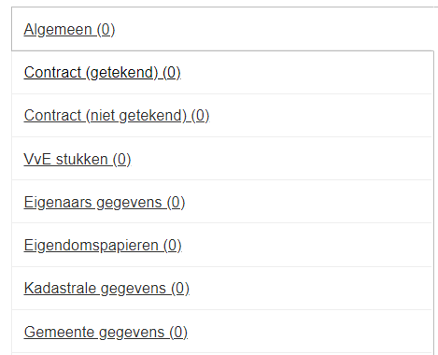
Task: Click blank space in Contract (getekend) row
Action: (306, 73)
